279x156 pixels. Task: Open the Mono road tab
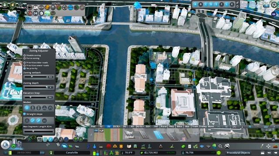click(211, 127)
